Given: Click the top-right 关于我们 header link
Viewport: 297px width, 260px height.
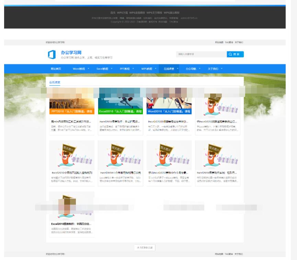Looking at the screenshot, I should [239, 42].
